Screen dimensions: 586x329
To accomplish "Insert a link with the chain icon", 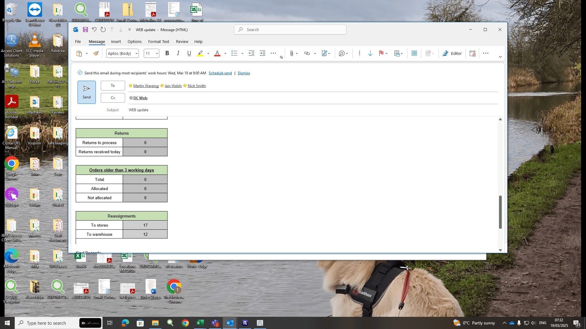I will 307,53.
